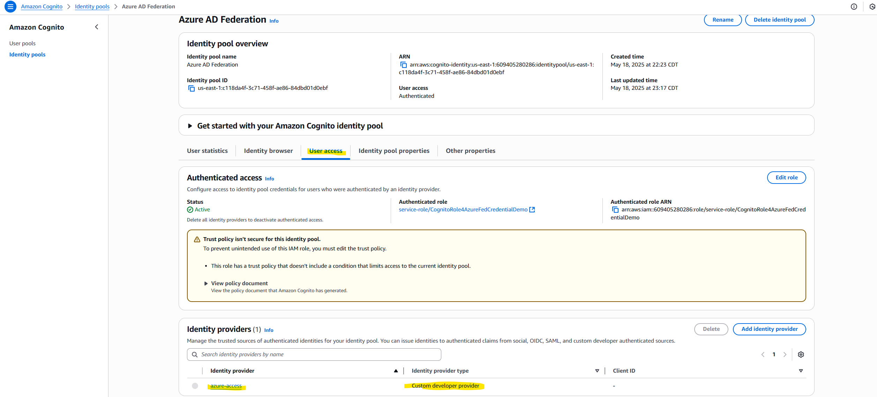Click the trust policy warning triangle icon
The width and height of the screenshot is (877, 397).
[197, 240]
